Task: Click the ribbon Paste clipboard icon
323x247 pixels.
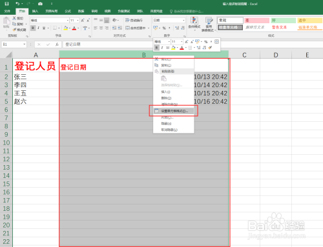Action: click(x=6, y=21)
